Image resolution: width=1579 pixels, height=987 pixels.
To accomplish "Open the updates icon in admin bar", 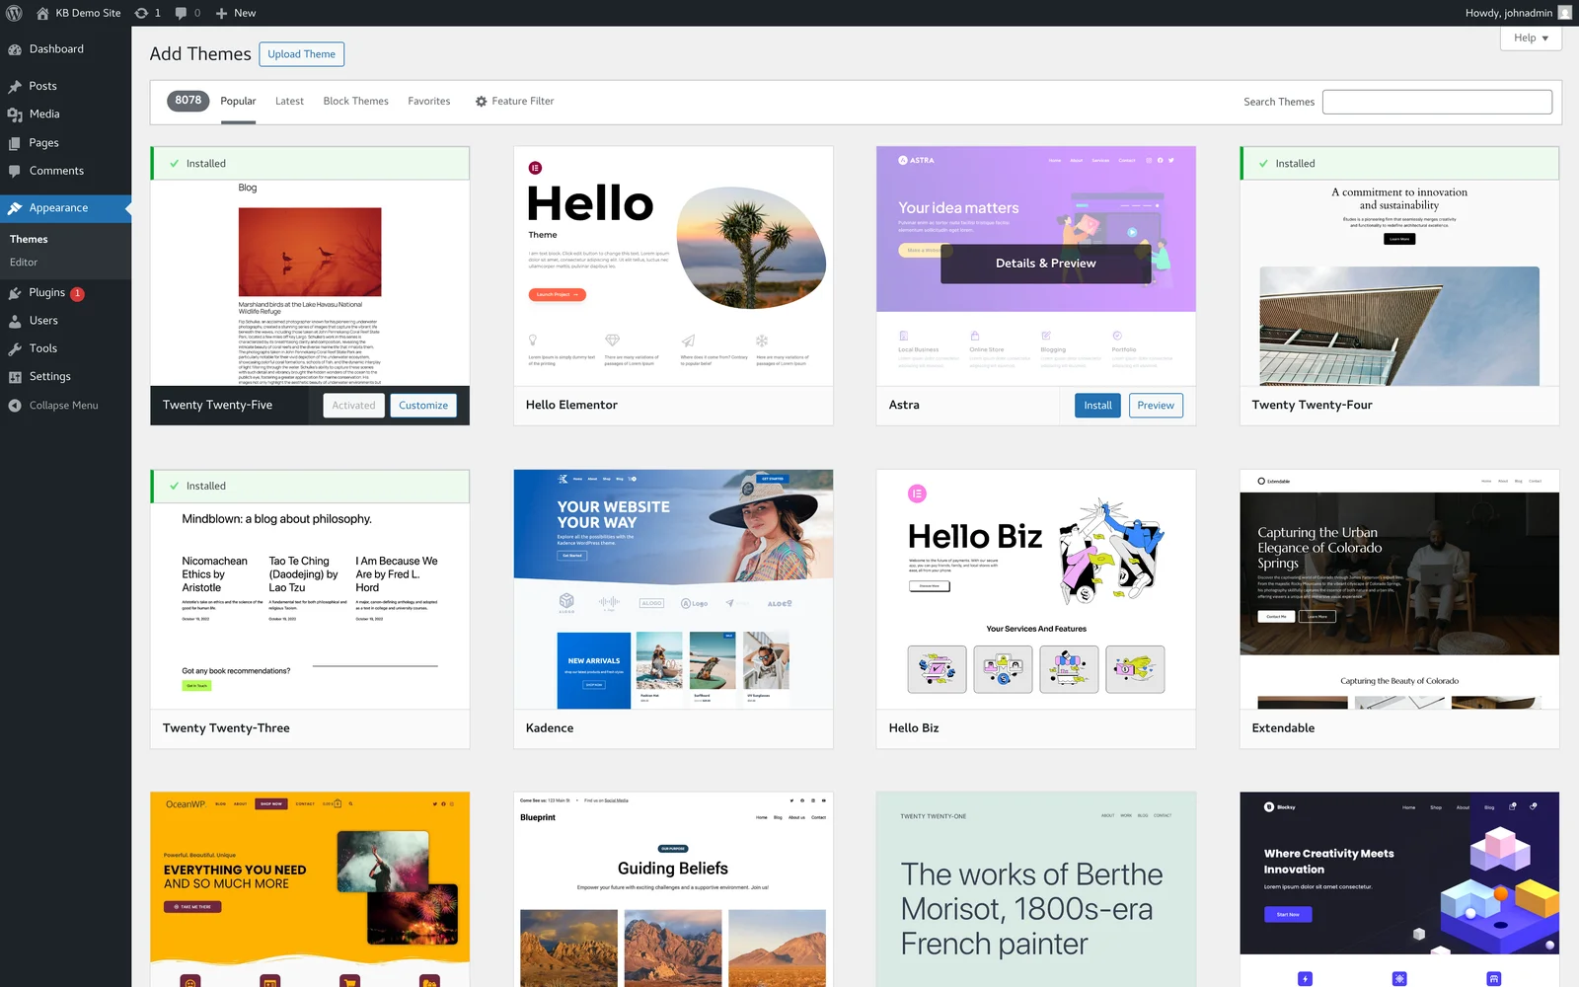I will 142,13.
